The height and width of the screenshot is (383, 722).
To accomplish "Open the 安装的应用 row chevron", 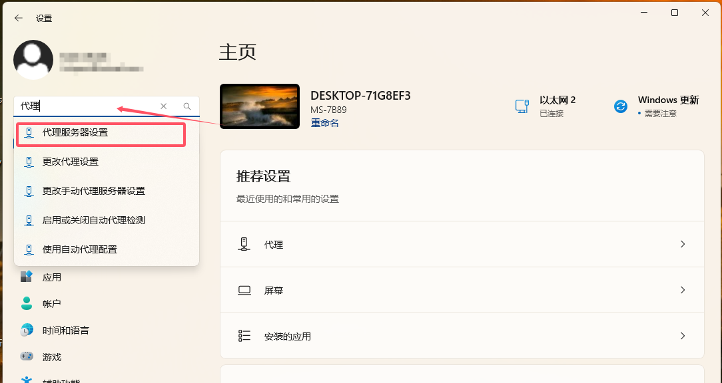I will pyautogui.click(x=683, y=336).
